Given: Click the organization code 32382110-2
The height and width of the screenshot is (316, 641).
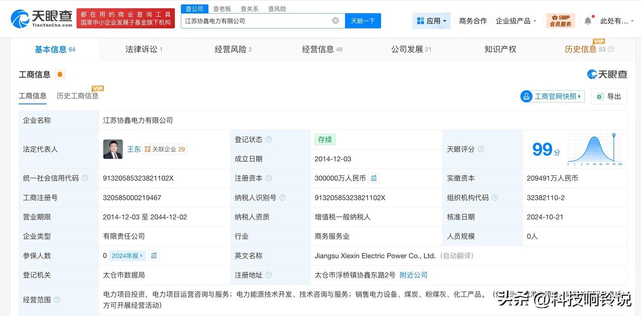Looking at the screenshot, I should point(545,197).
